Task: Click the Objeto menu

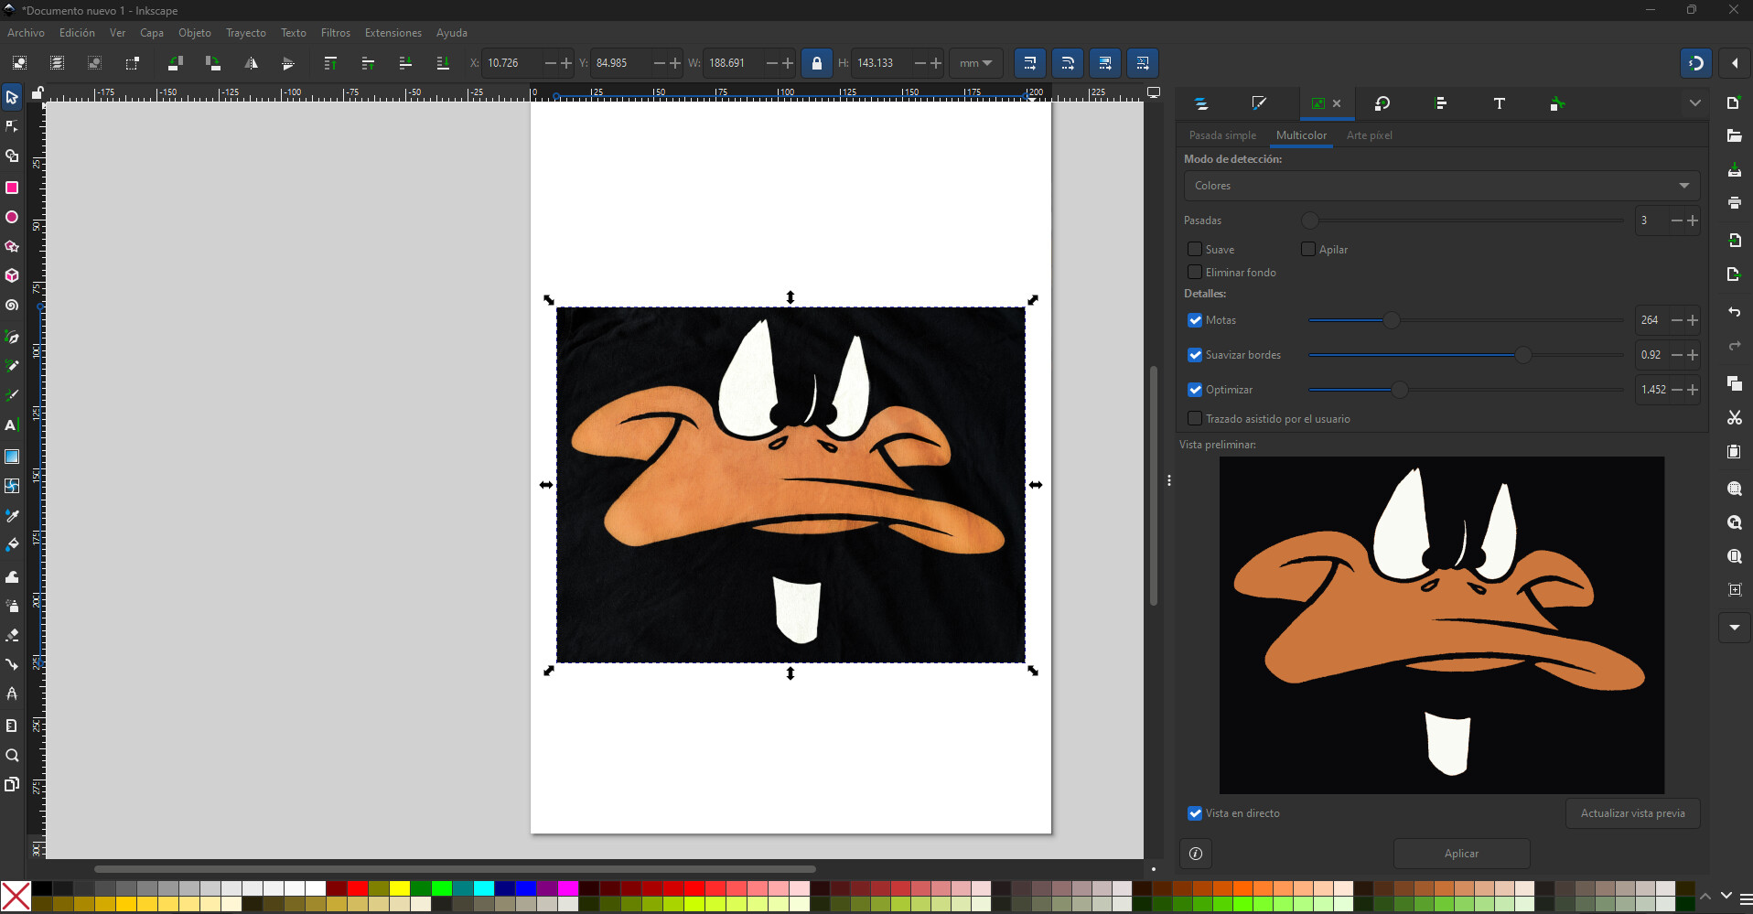Action: coord(195,33)
